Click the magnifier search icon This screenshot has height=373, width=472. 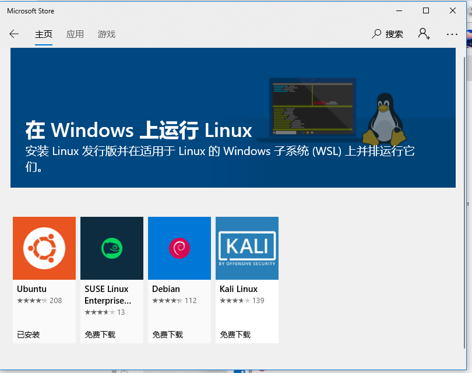(376, 34)
